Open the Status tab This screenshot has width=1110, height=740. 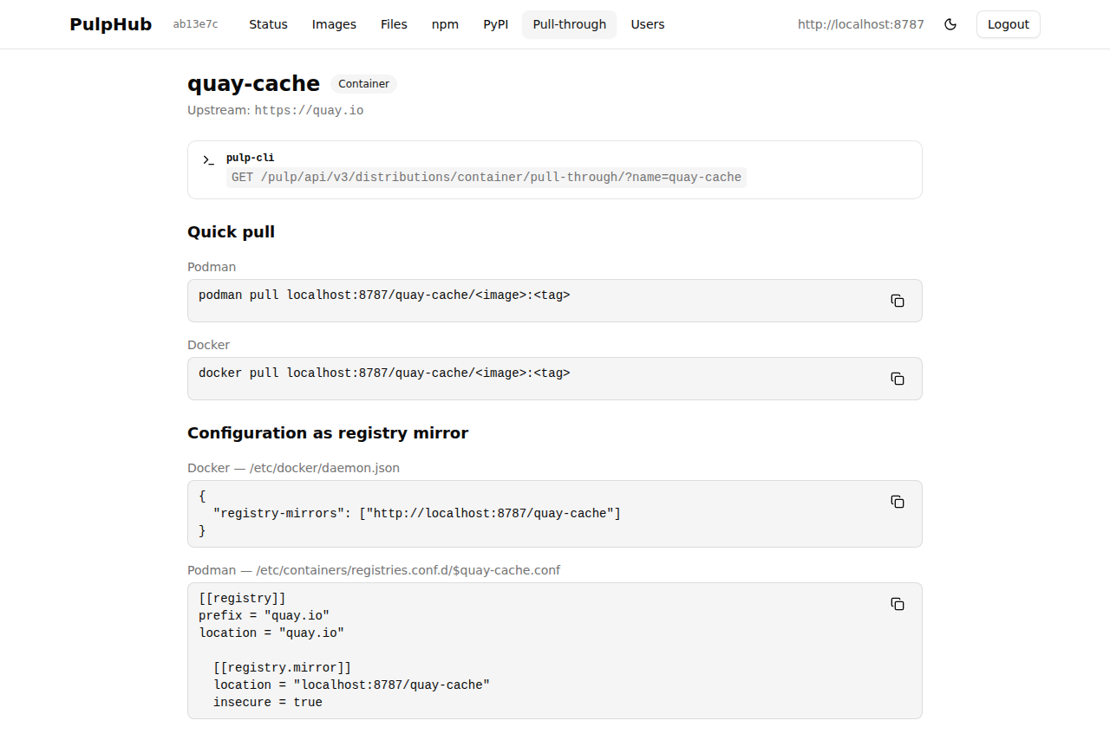pyautogui.click(x=268, y=24)
